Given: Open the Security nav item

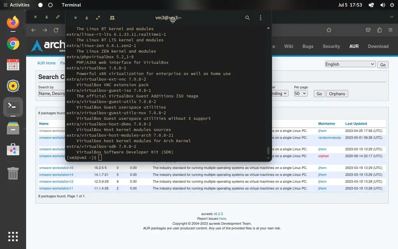Looking at the screenshot, I should [331, 46].
